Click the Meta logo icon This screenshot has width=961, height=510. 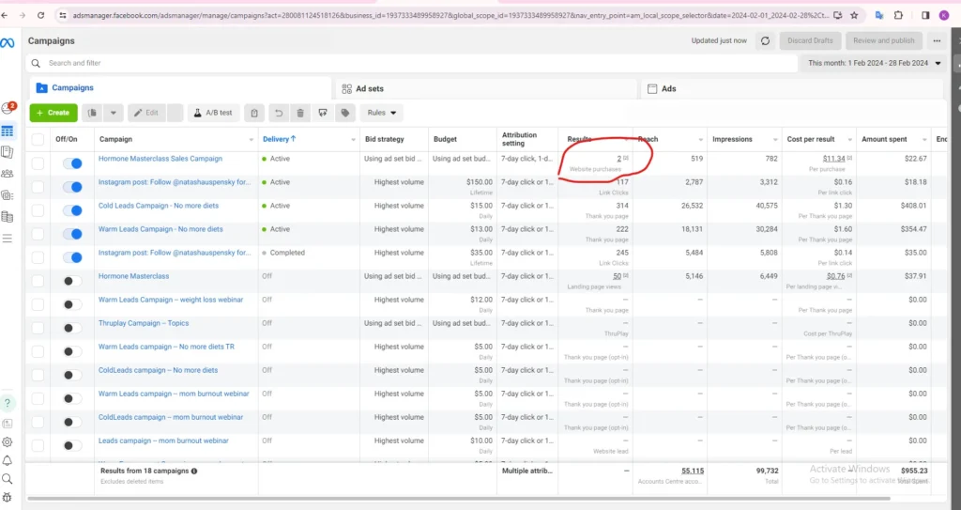(8, 43)
